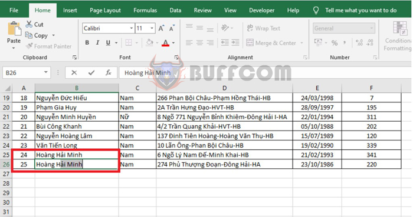Confirm entry with the checkmark icon
Screen dimensions: 413x217
tap(91, 73)
